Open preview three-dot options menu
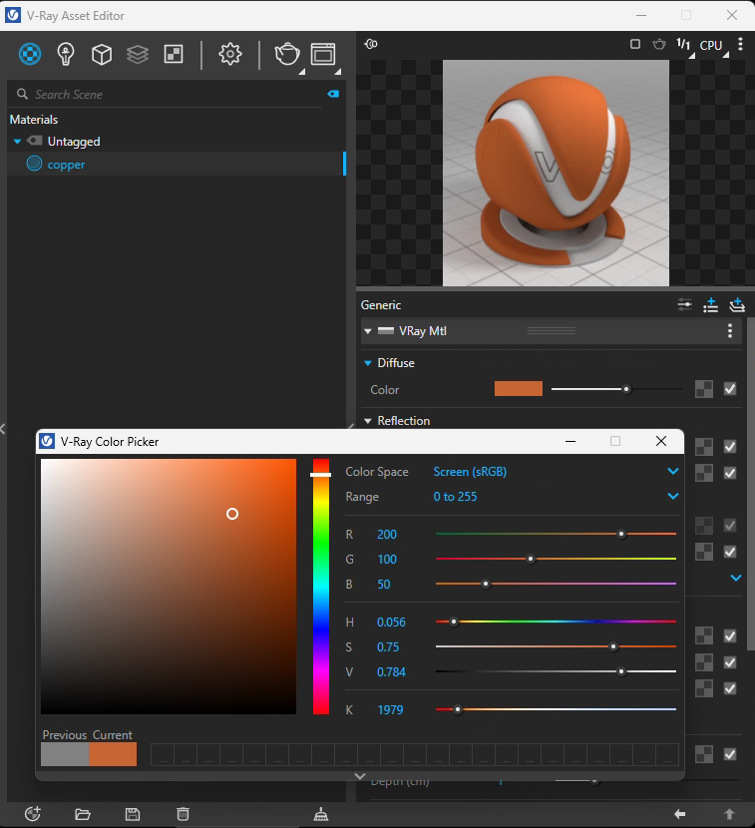The image size is (755, 828). 740,44
